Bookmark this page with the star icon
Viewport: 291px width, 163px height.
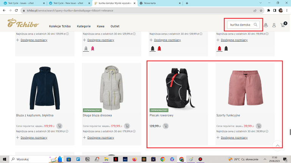tap(261, 11)
